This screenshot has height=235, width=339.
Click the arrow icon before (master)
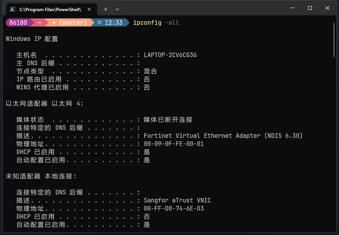pyautogui.click(x=54, y=23)
